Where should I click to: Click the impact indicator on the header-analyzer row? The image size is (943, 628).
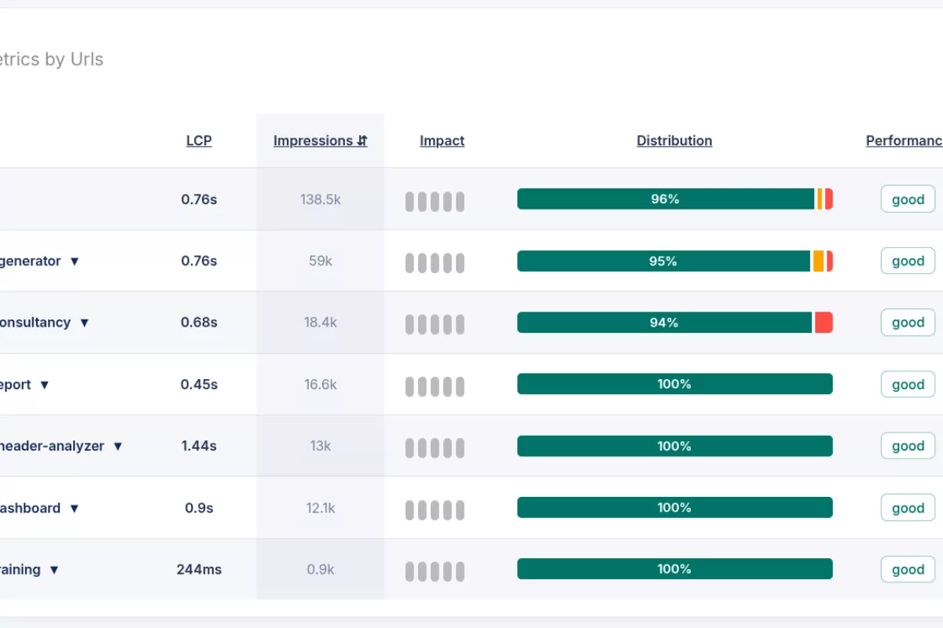tap(434, 447)
